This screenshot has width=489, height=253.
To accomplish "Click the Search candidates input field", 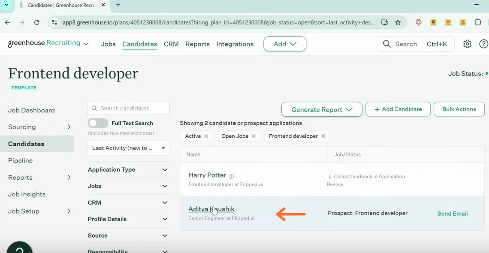I will 129,108.
